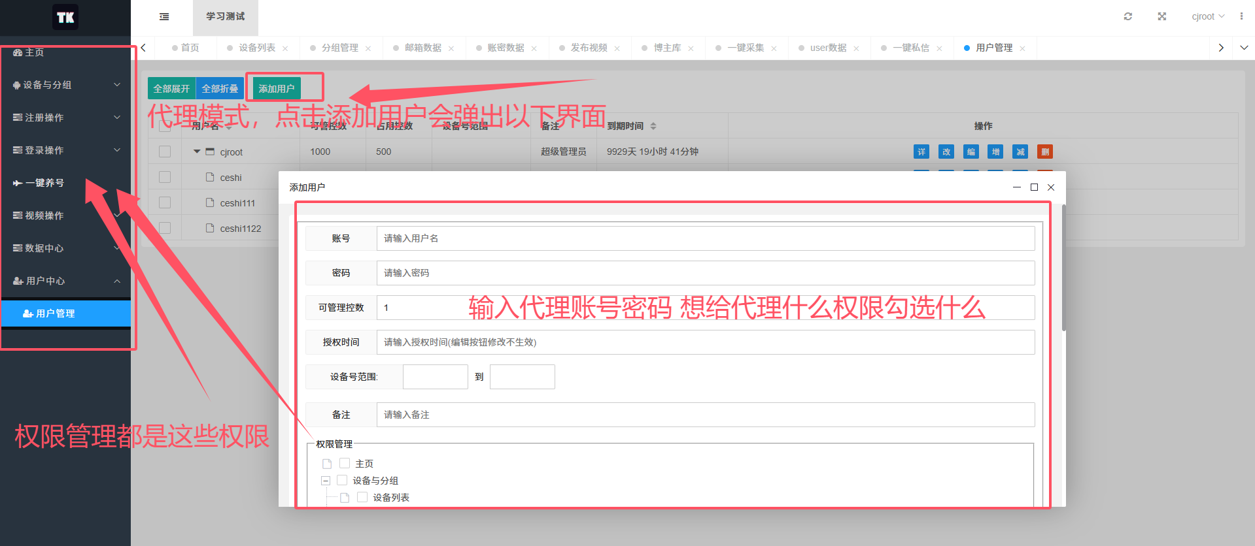Check the 主页 permission checkbox
The width and height of the screenshot is (1255, 546).
[345, 463]
